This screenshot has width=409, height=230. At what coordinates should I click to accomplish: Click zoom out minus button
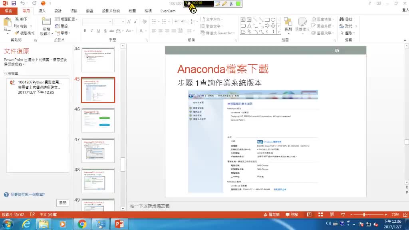point(351,214)
